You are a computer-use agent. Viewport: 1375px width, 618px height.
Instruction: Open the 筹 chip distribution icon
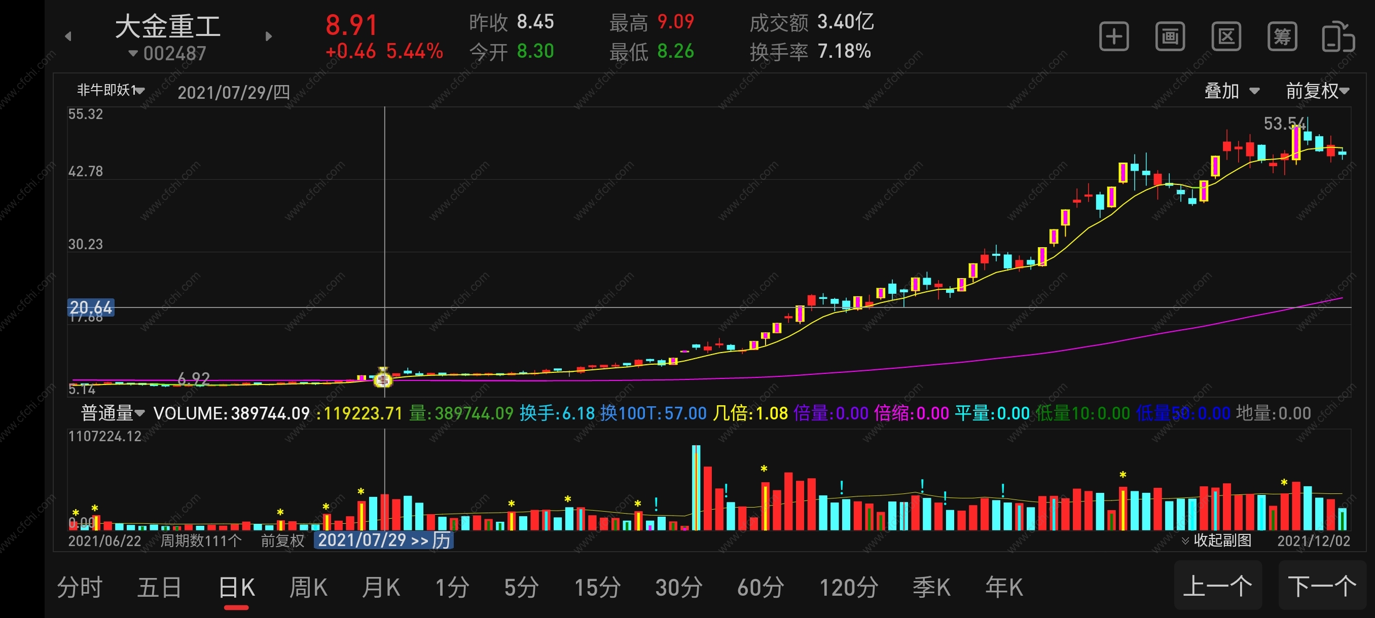click(1282, 36)
